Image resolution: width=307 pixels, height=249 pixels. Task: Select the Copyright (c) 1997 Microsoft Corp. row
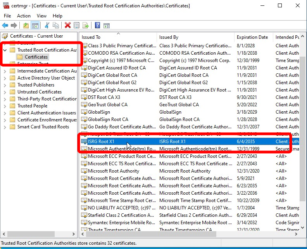(x=190, y=61)
